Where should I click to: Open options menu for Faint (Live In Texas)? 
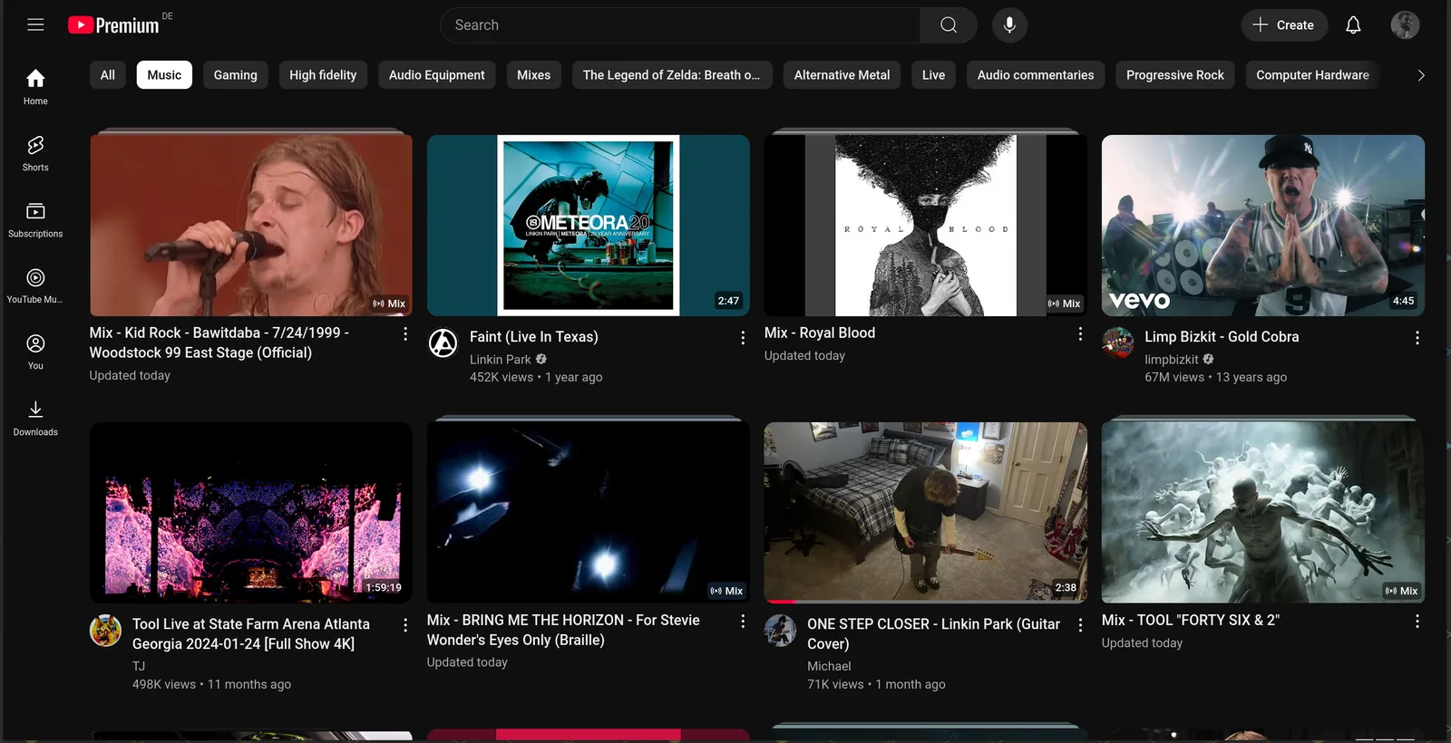743,338
